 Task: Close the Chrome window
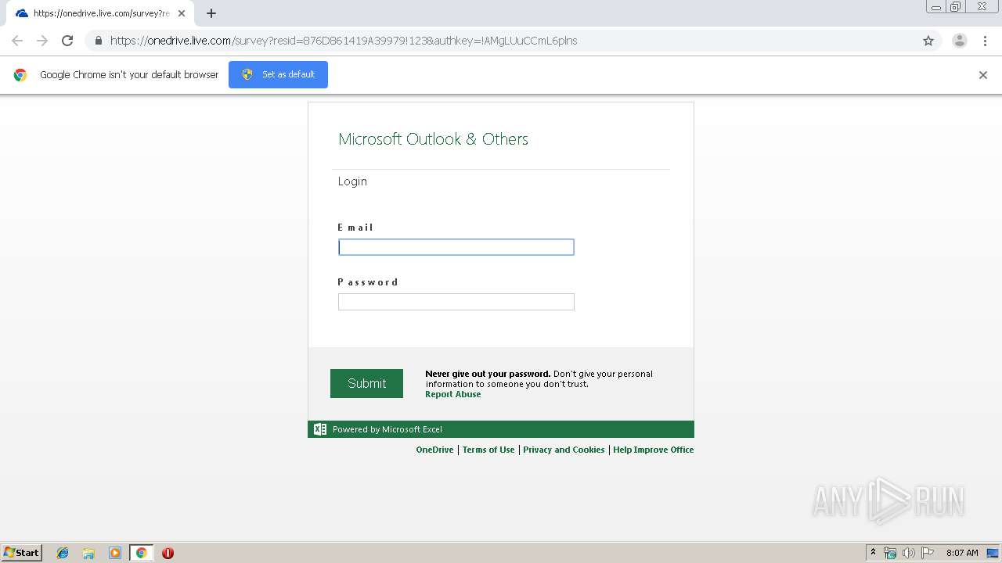(x=982, y=7)
